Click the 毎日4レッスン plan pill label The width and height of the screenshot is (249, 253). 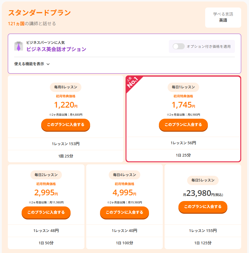pos(124,175)
